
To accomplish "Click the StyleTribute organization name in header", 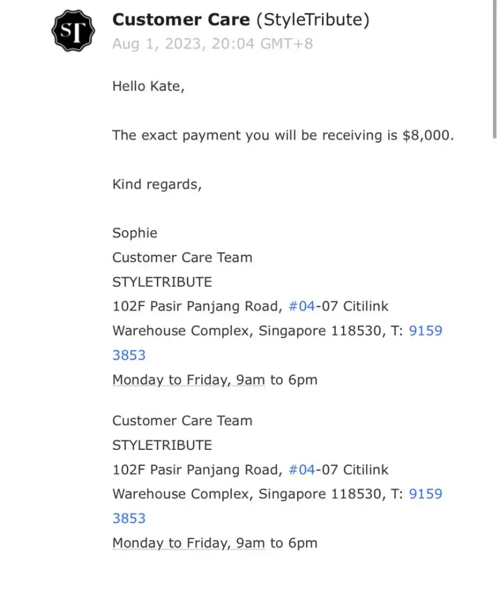I will tap(313, 20).
